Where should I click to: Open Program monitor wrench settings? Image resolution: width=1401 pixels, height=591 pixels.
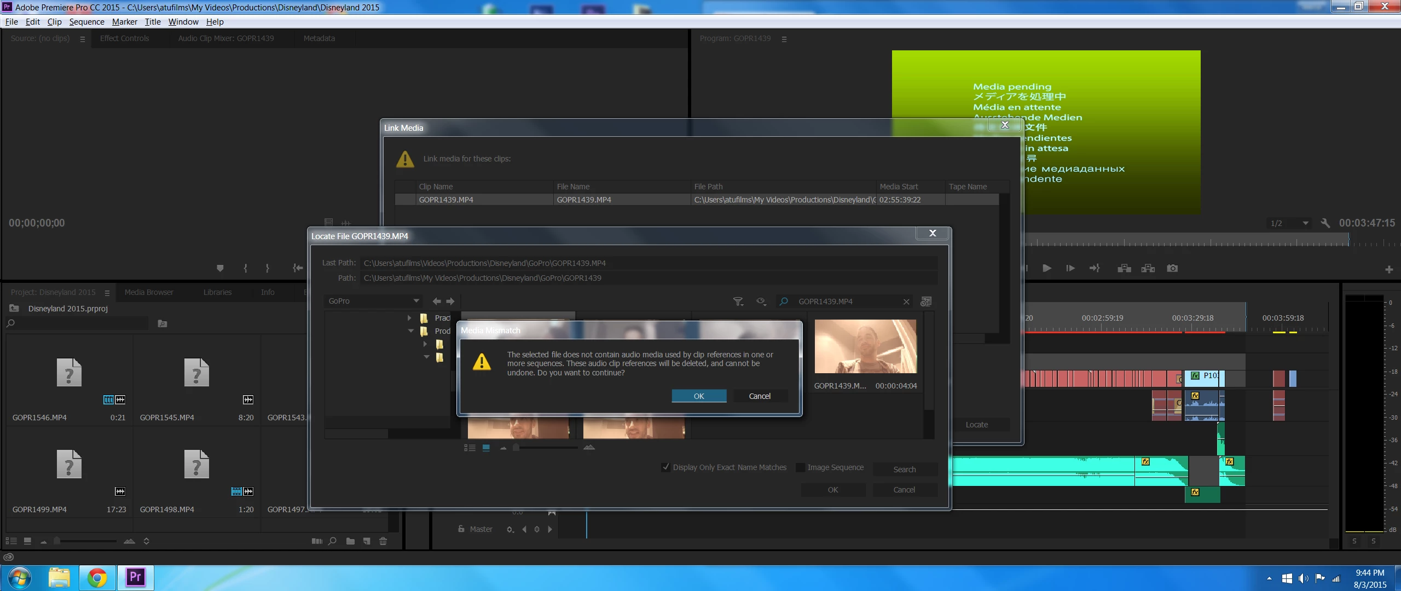(x=1325, y=223)
